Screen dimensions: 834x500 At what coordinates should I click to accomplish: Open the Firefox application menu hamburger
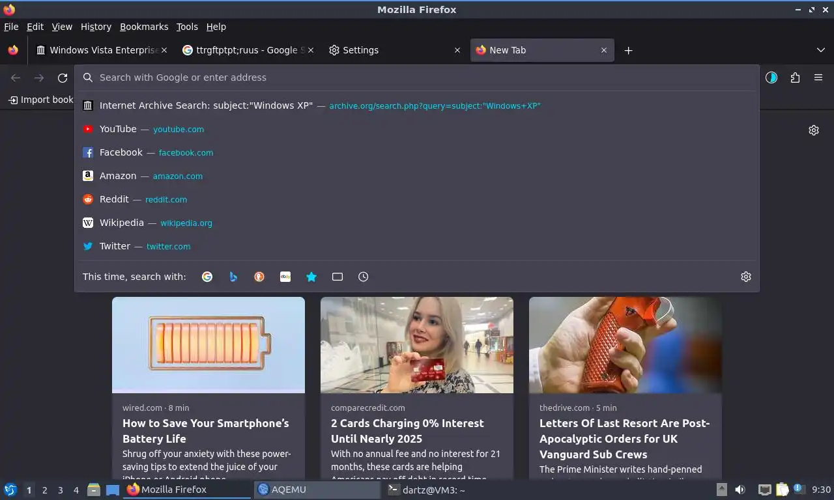(x=818, y=77)
